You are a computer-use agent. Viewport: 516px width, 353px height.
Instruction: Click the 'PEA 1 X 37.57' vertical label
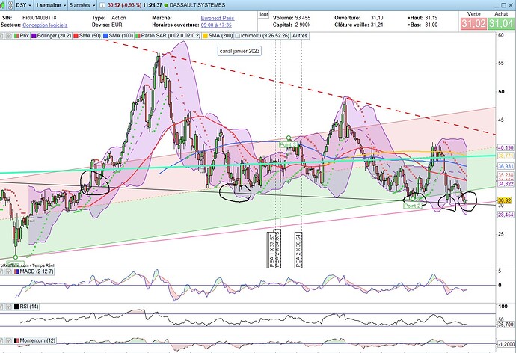pos(271,250)
